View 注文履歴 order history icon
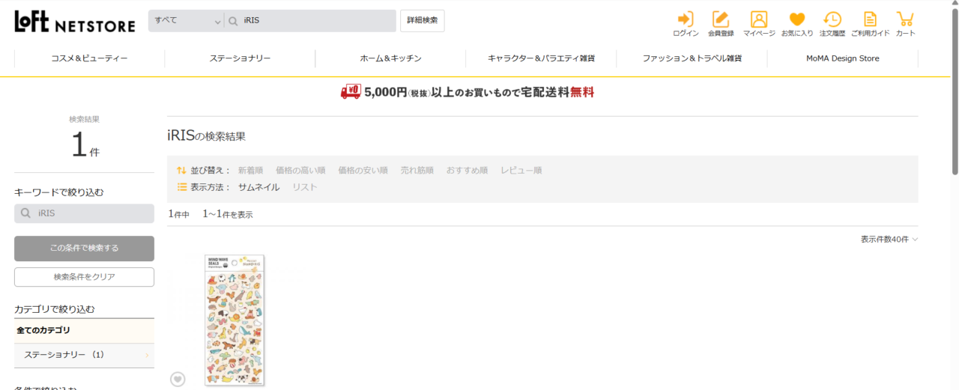 [x=832, y=24]
